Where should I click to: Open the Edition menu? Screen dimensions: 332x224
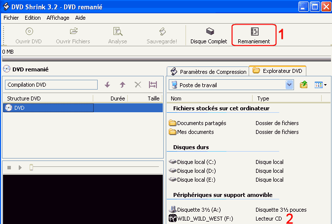coord(33,18)
